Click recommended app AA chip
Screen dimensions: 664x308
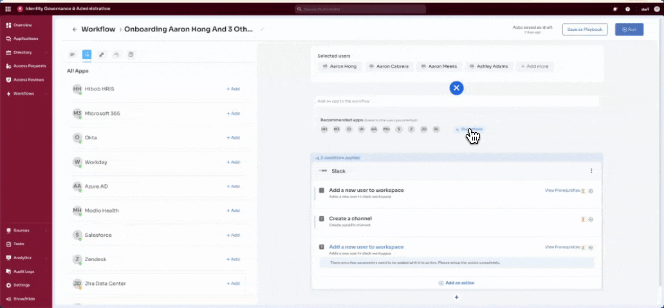coord(374,129)
